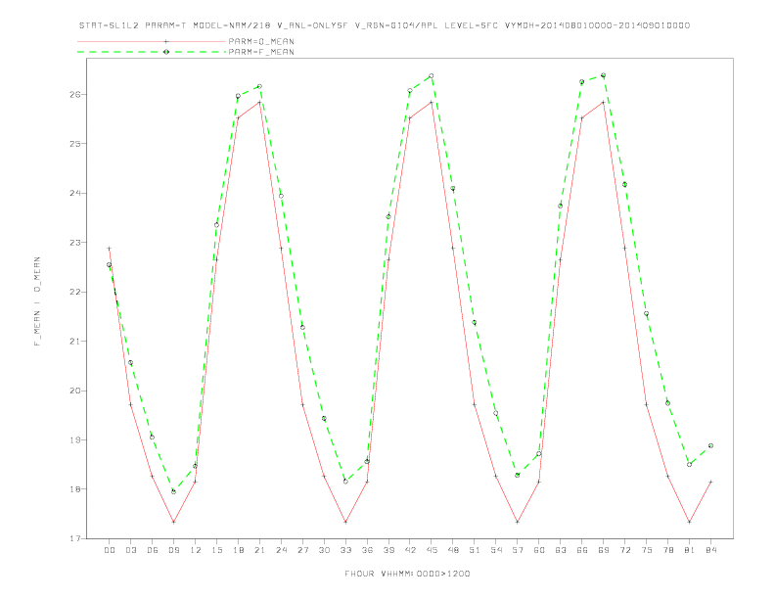The image size is (775, 599).
Task: Click the y-axis tick value 25
Action: [x=75, y=144]
